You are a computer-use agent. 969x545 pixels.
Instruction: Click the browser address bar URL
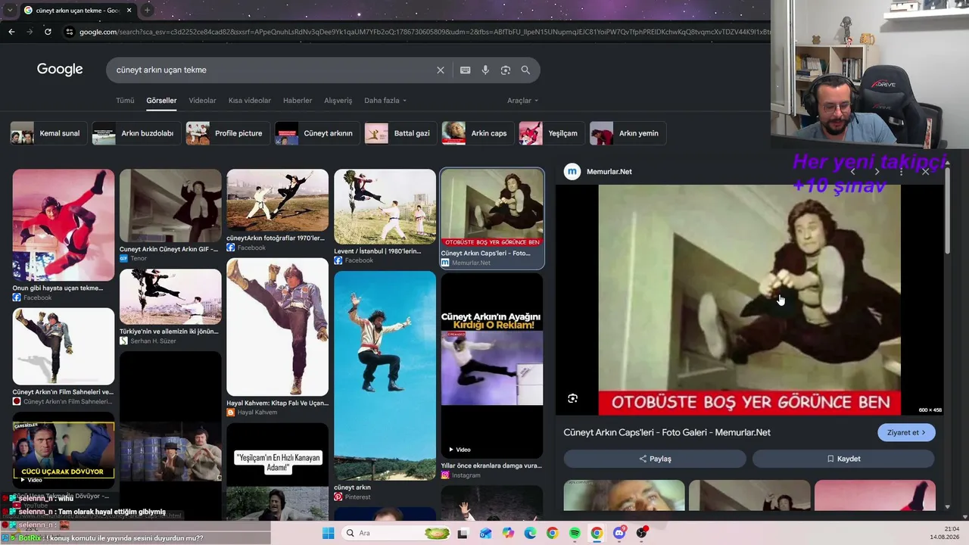pyautogui.click(x=424, y=32)
